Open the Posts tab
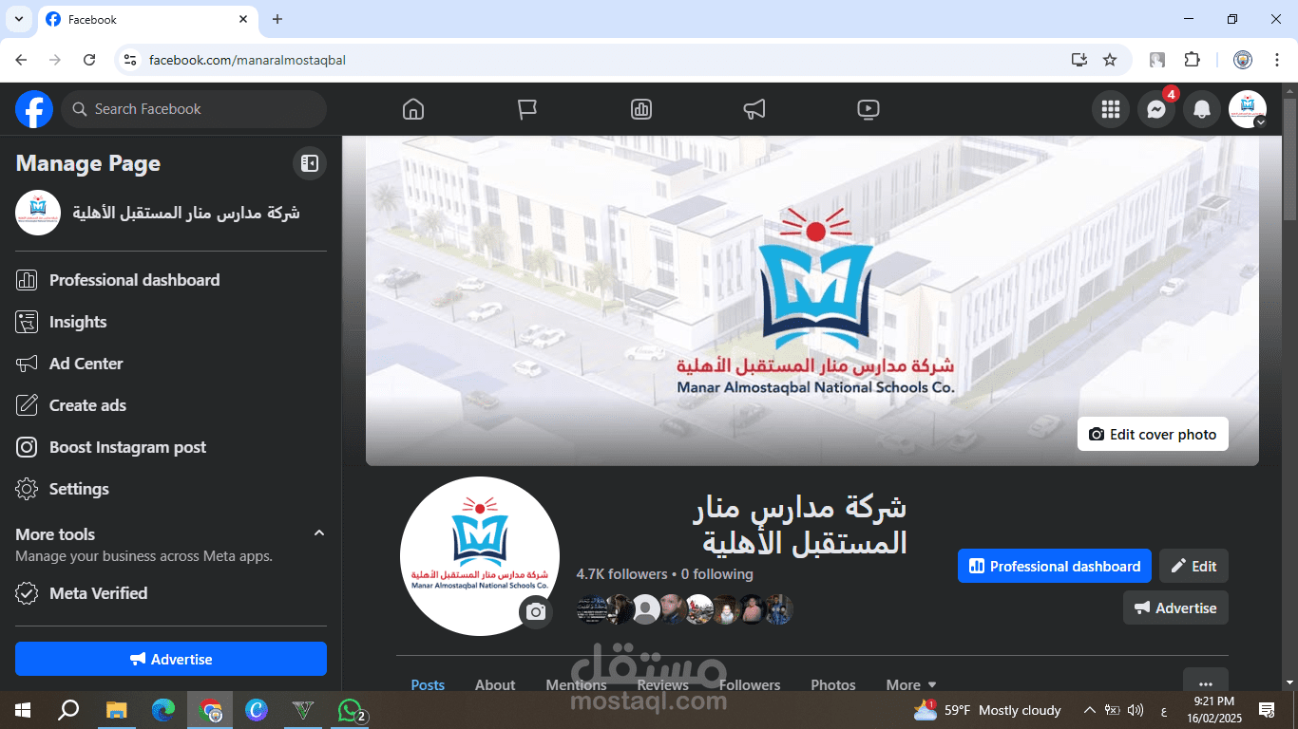Image resolution: width=1298 pixels, height=729 pixels. pyautogui.click(x=428, y=684)
